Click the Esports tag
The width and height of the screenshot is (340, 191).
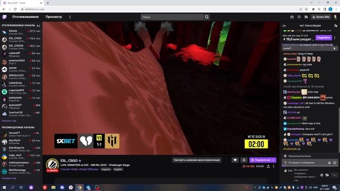coord(106,169)
